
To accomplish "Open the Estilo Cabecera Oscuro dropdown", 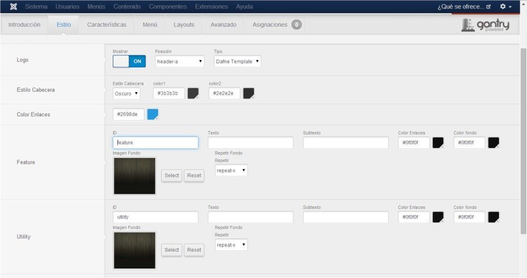I will point(126,93).
